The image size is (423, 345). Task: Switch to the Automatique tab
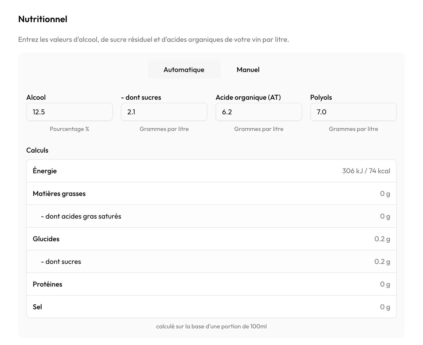coord(184,70)
